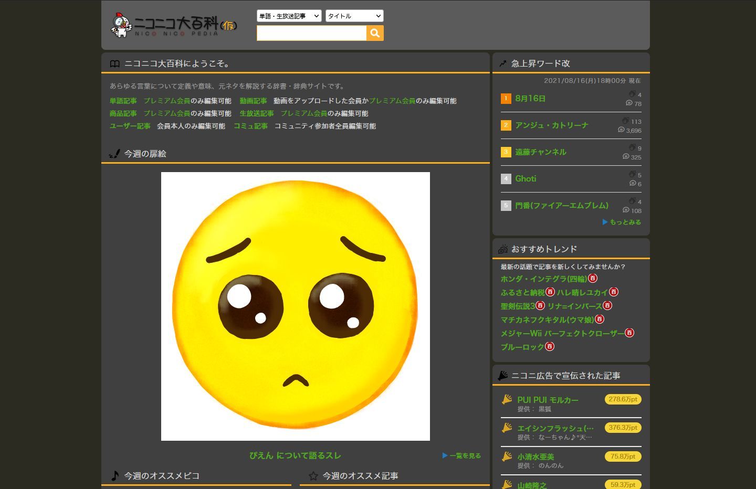Click the red 百 badge after ブルーロック
The height and width of the screenshot is (489, 756).
pos(550,346)
